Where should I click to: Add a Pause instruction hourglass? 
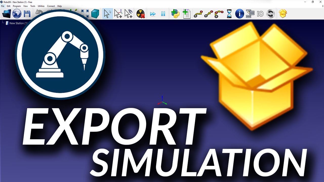(x=229, y=14)
